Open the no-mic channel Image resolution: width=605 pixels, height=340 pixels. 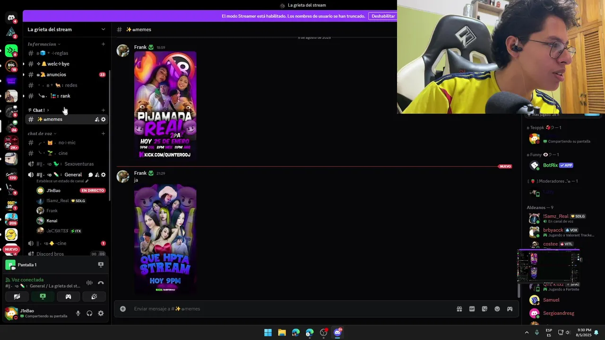pos(66,143)
